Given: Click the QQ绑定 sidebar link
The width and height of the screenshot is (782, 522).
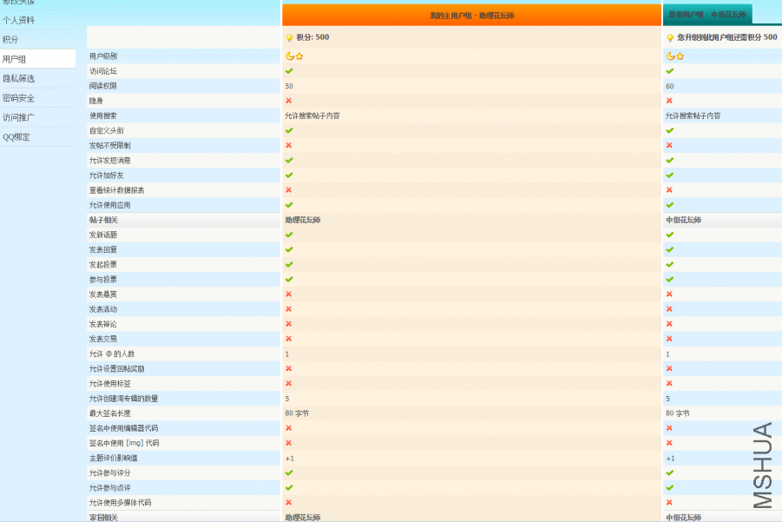Looking at the screenshot, I should (x=16, y=137).
